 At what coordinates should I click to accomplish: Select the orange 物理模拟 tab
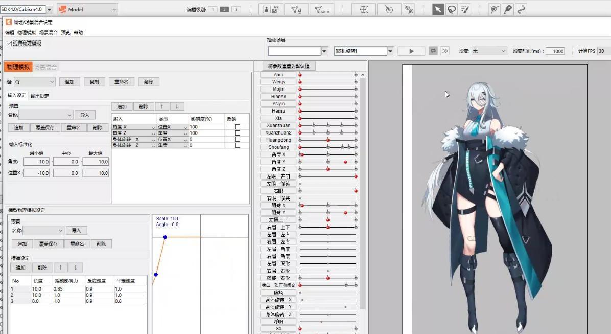click(18, 67)
